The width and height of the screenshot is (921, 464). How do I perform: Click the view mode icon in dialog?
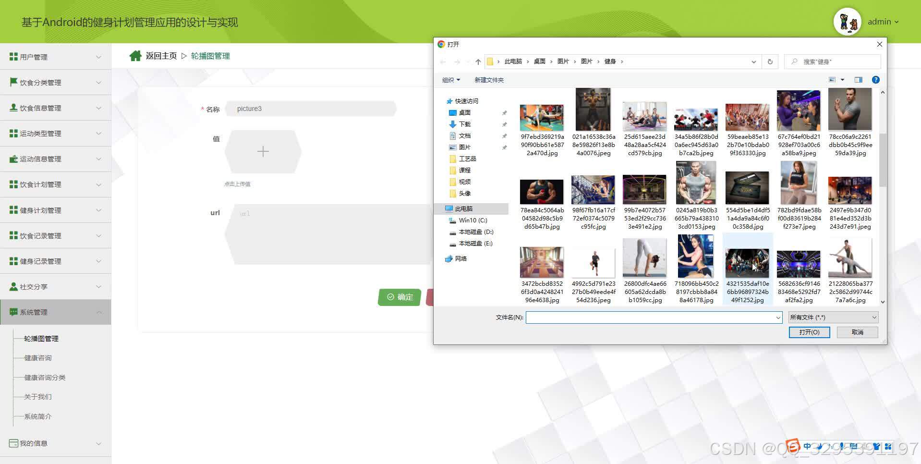(832, 80)
